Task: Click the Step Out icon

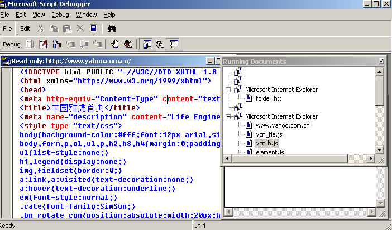Action: point(98,44)
